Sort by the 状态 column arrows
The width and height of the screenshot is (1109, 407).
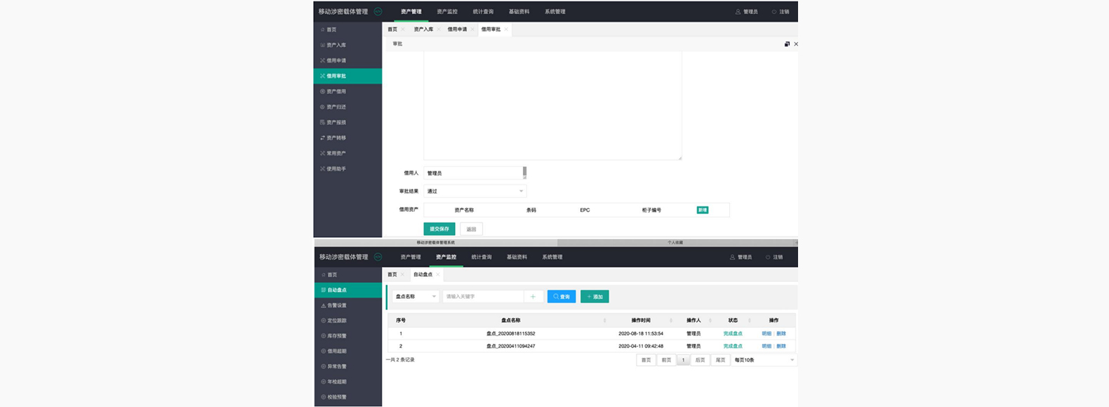point(749,321)
